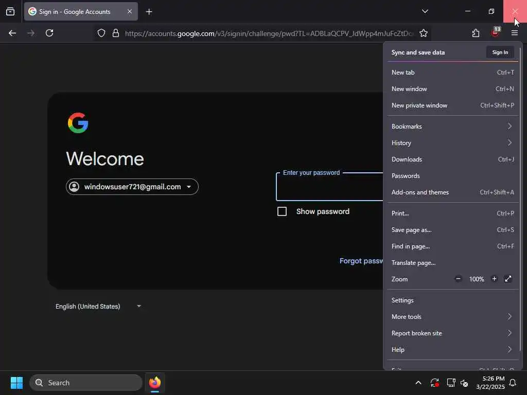Open Settings from the menu
Image resolution: width=527 pixels, height=395 pixels.
tap(453, 300)
